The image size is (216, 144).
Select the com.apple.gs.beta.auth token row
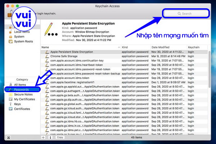[124, 95]
